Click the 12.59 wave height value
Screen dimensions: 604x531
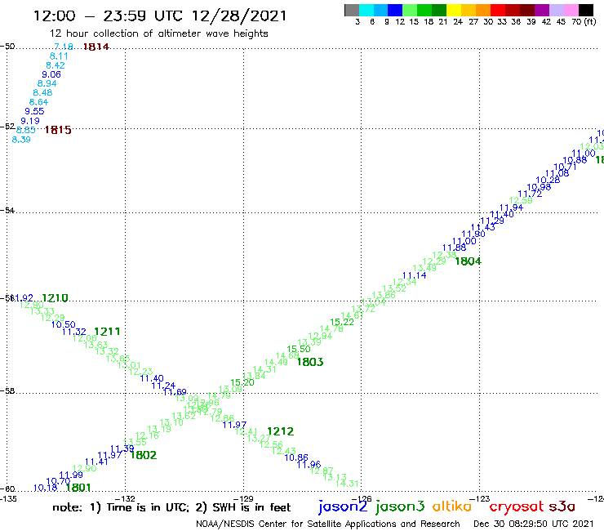(521, 200)
